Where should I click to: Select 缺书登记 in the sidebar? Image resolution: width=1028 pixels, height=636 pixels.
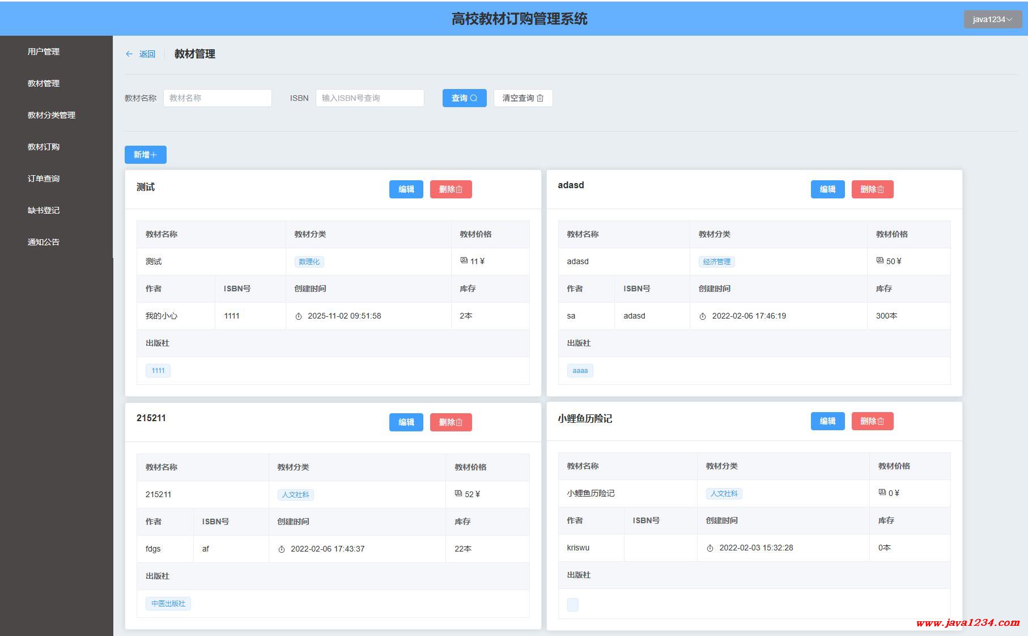point(44,210)
